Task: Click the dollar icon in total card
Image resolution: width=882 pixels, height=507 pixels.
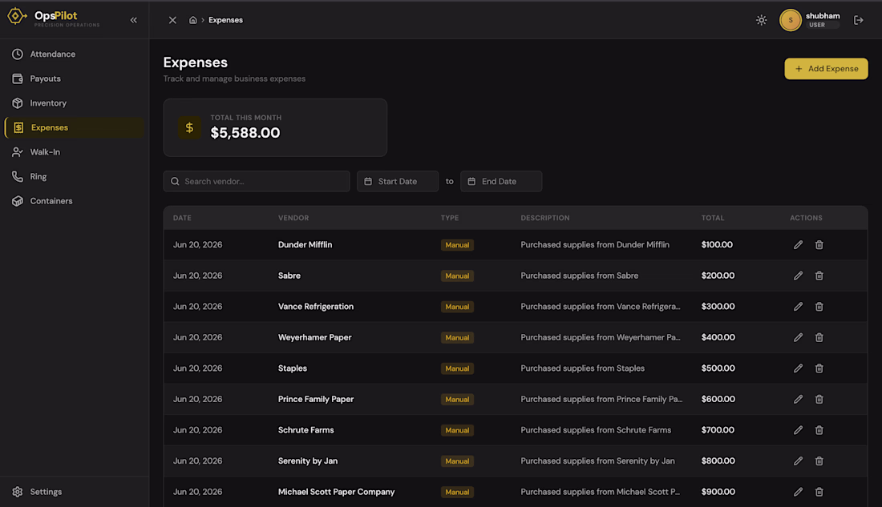Action: click(x=189, y=127)
